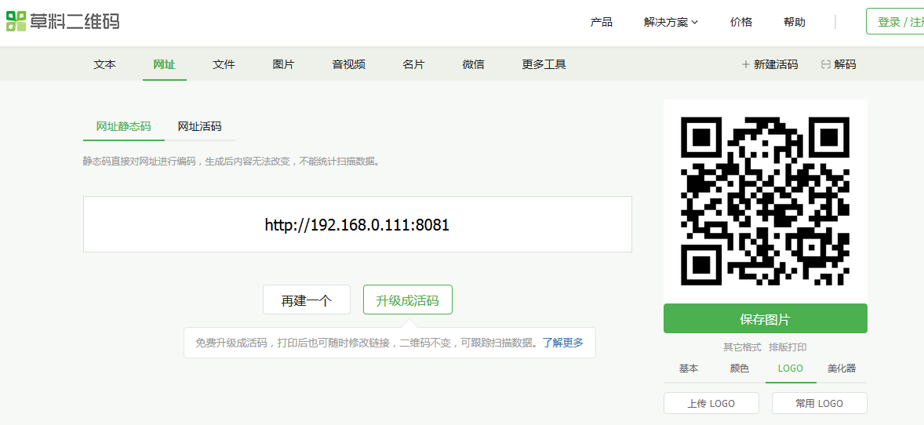Screen dimensions: 924x425
Task: Open the 微信 tab
Action: 473,64
